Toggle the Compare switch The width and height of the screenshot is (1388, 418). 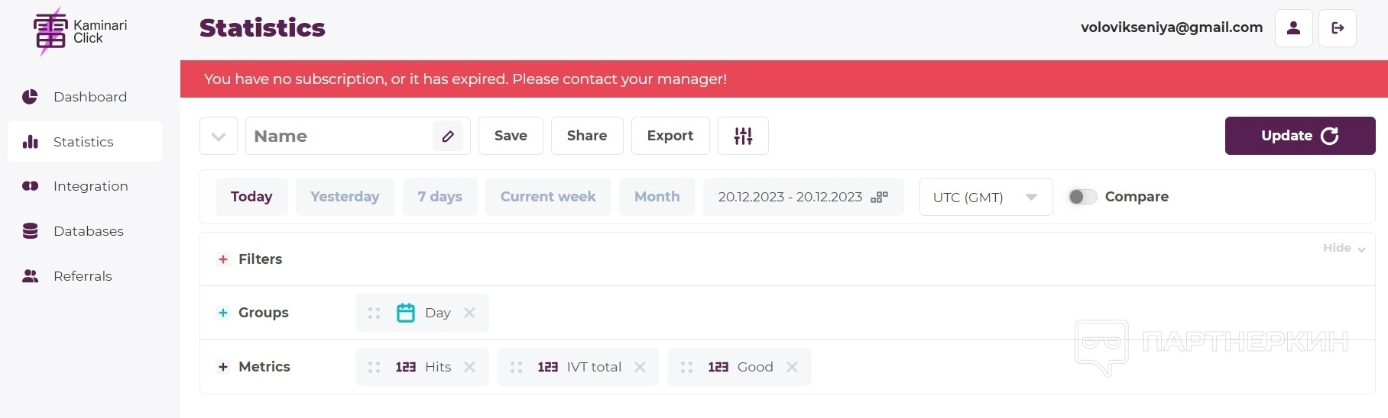1082,197
